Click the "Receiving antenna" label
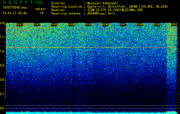180x114 pixels. (x=66, y=13)
